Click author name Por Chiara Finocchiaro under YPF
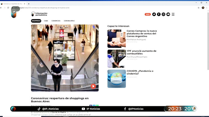209x117 pixels. pyautogui.click(x=137, y=57)
